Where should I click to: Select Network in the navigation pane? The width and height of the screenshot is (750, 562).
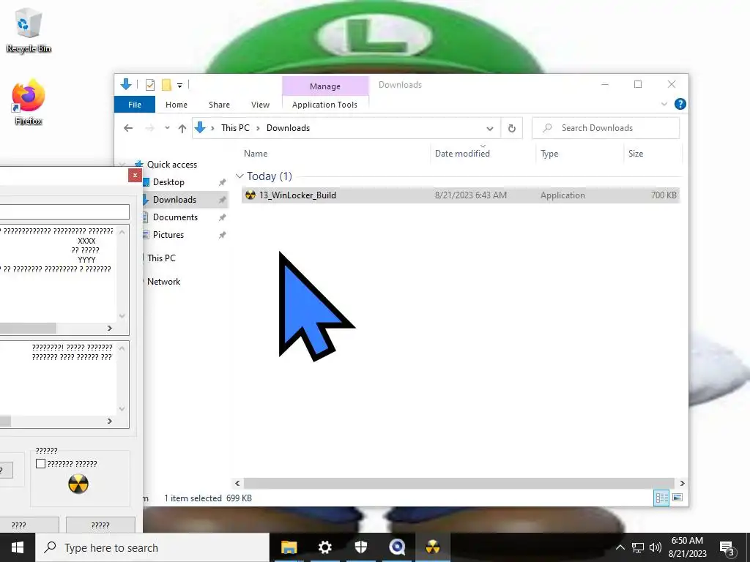click(163, 282)
